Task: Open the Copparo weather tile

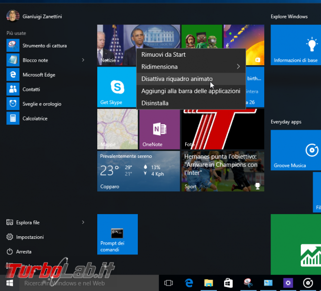Action: point(139,171)
